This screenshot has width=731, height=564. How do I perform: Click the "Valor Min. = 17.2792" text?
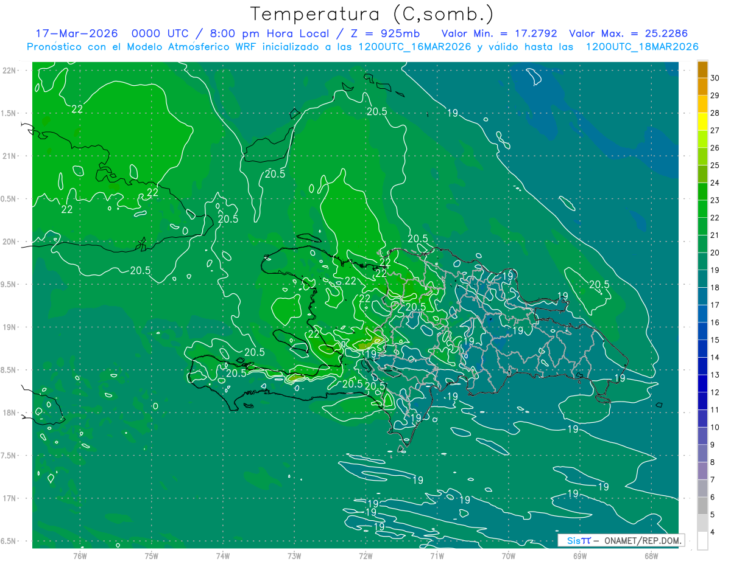pyautogui.click(x=499, y=33)
